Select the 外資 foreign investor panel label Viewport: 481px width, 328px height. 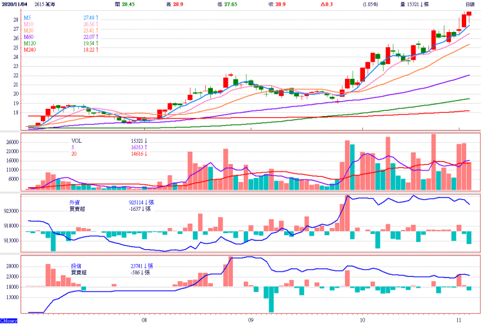[x=76, y=202]
